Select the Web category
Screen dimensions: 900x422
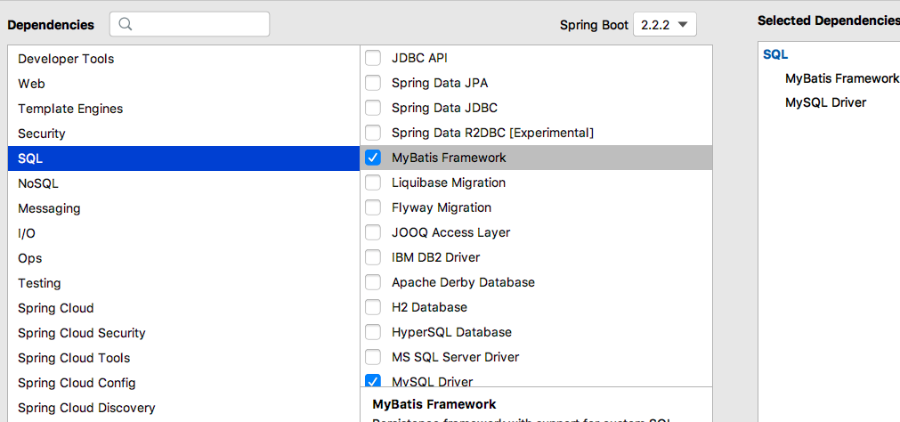point(31,84)
